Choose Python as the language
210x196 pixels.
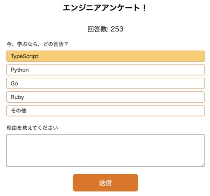pyautogui.click(x=105, y=70)
